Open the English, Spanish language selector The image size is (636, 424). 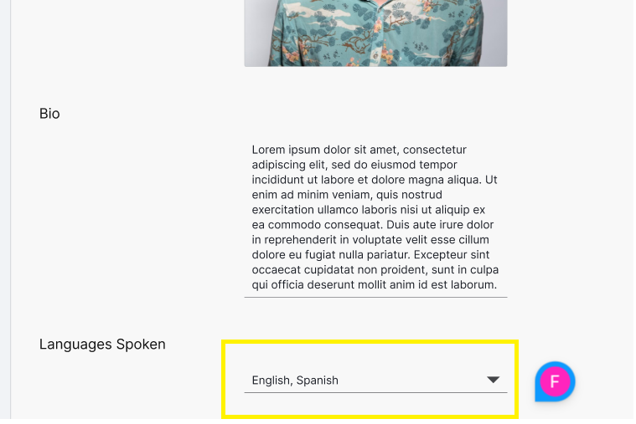tap(375, 381)
